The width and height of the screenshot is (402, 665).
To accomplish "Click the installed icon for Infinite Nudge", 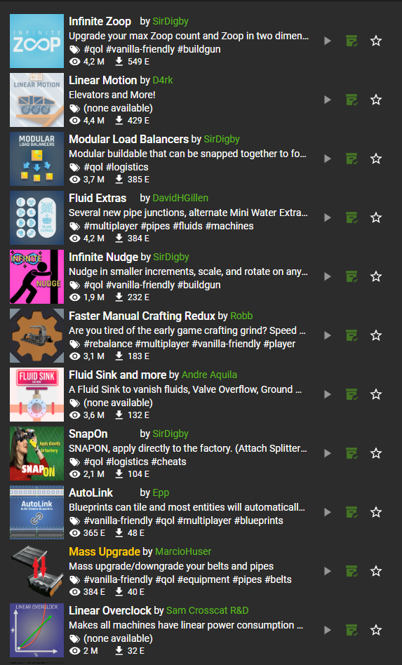I will pos(351,277).
